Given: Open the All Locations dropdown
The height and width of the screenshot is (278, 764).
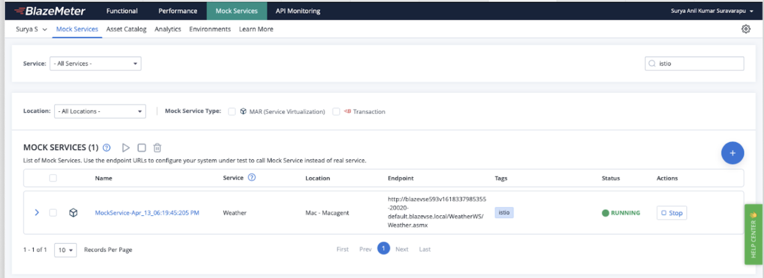Looking at the screenshot, I should point(100,111).
